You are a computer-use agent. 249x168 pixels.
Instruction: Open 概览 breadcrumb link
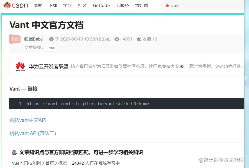click(63, 163)
